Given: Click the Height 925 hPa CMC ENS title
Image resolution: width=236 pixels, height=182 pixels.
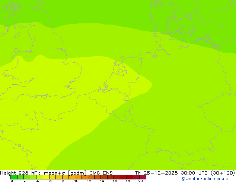Looking at the screenshot, I should pos(56,173).
